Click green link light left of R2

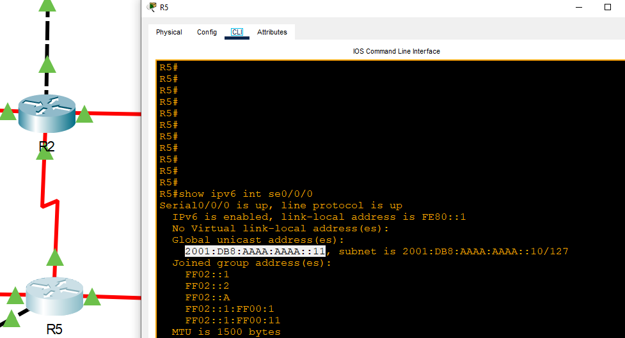click(8, 112)
